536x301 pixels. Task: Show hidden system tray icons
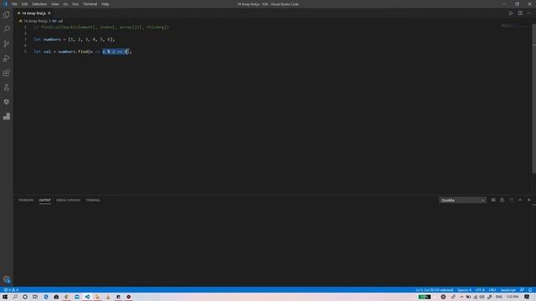coord(461,297)
